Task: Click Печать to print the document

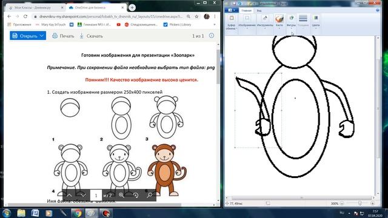Action: (x=63, y=36)
